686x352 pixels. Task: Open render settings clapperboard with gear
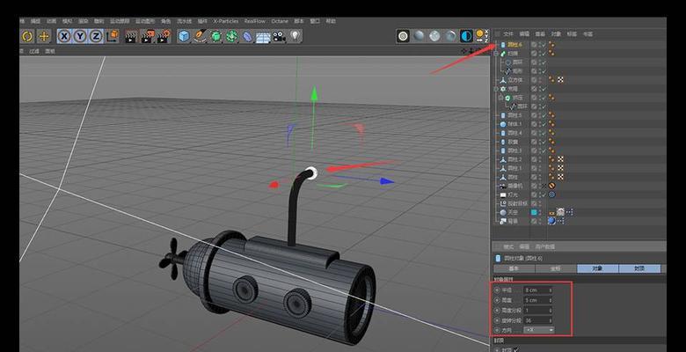click(164, 36)
